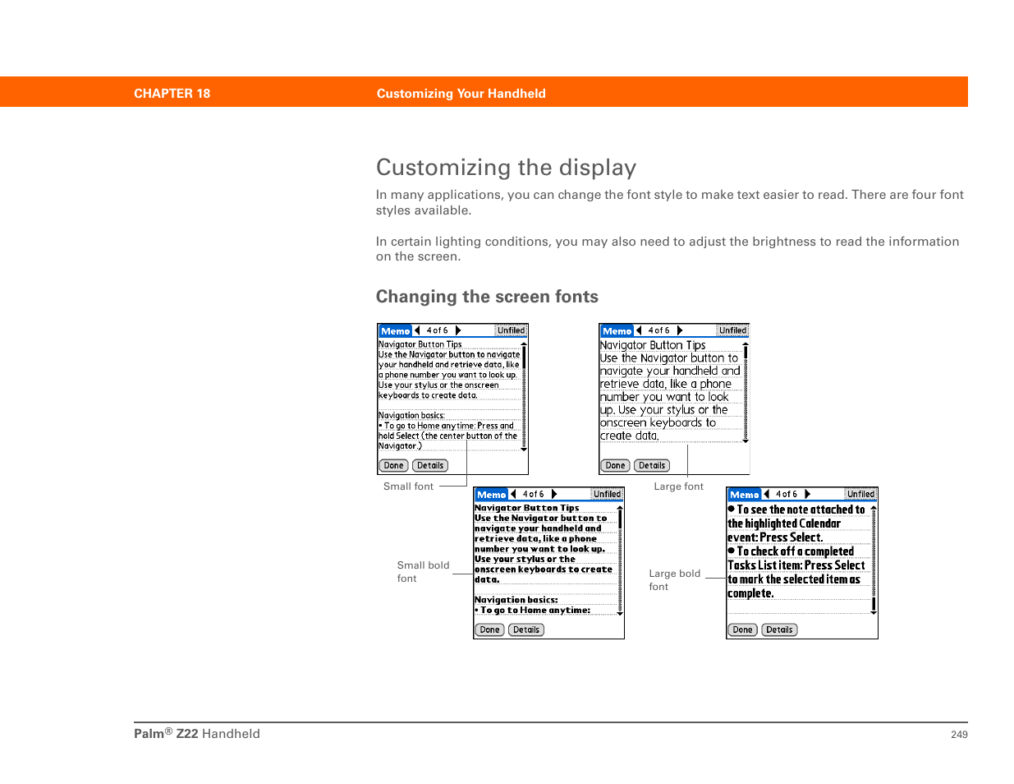1014x784 pixels.
Task: Open Unfiled category picker in Large bold screen
Action: 860,495
